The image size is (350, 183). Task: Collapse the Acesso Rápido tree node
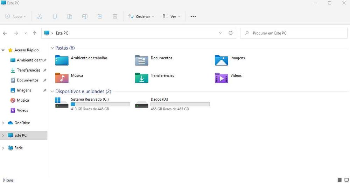[3, 50]
